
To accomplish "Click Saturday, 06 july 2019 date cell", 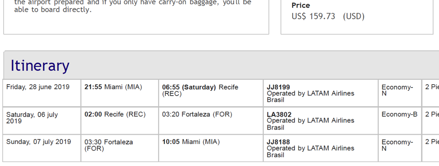I will (42, 121).
